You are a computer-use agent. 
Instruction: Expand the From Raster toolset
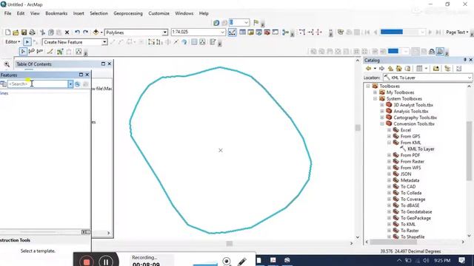tap(389, 161)
